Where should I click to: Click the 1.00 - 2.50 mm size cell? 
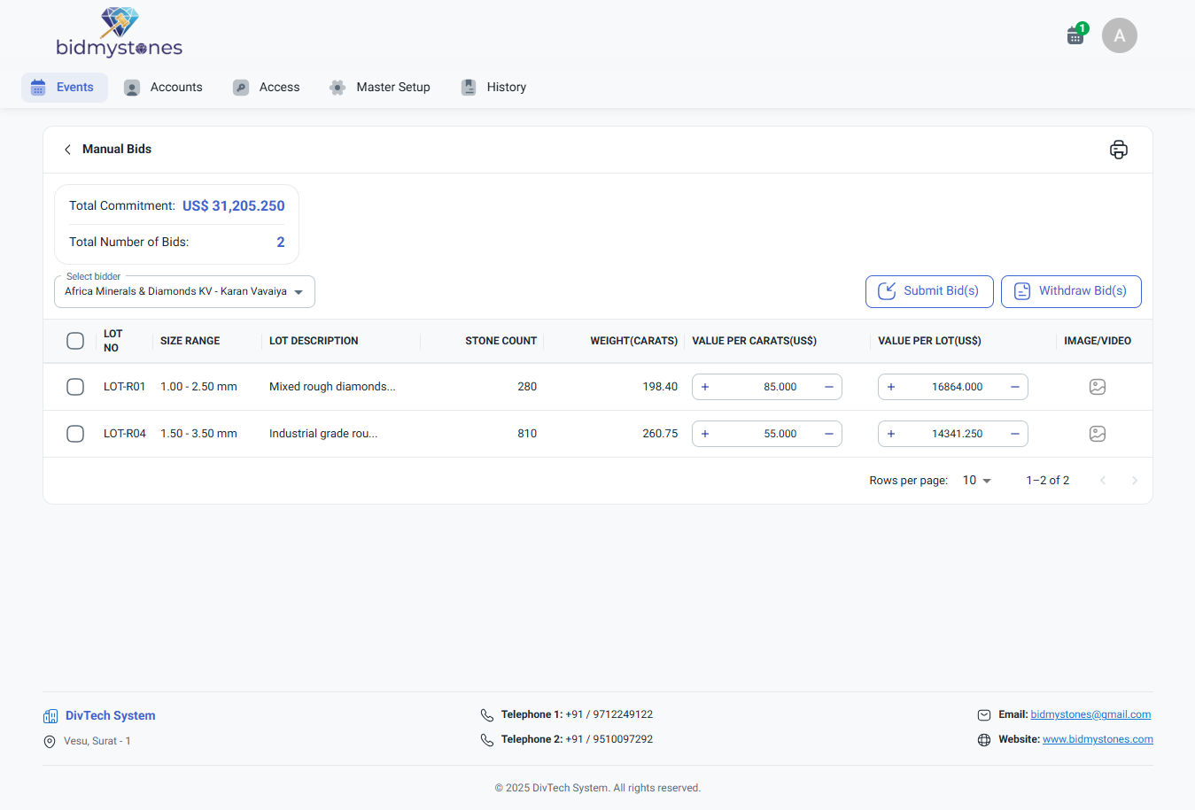198,387
